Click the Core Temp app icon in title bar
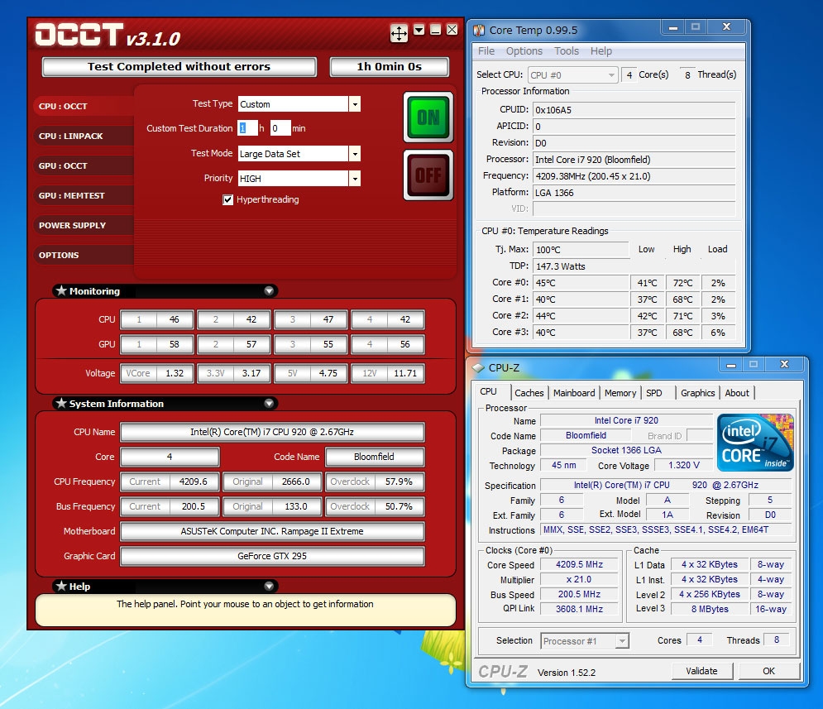The image size is (823, 709). click(x=479, y=31)
